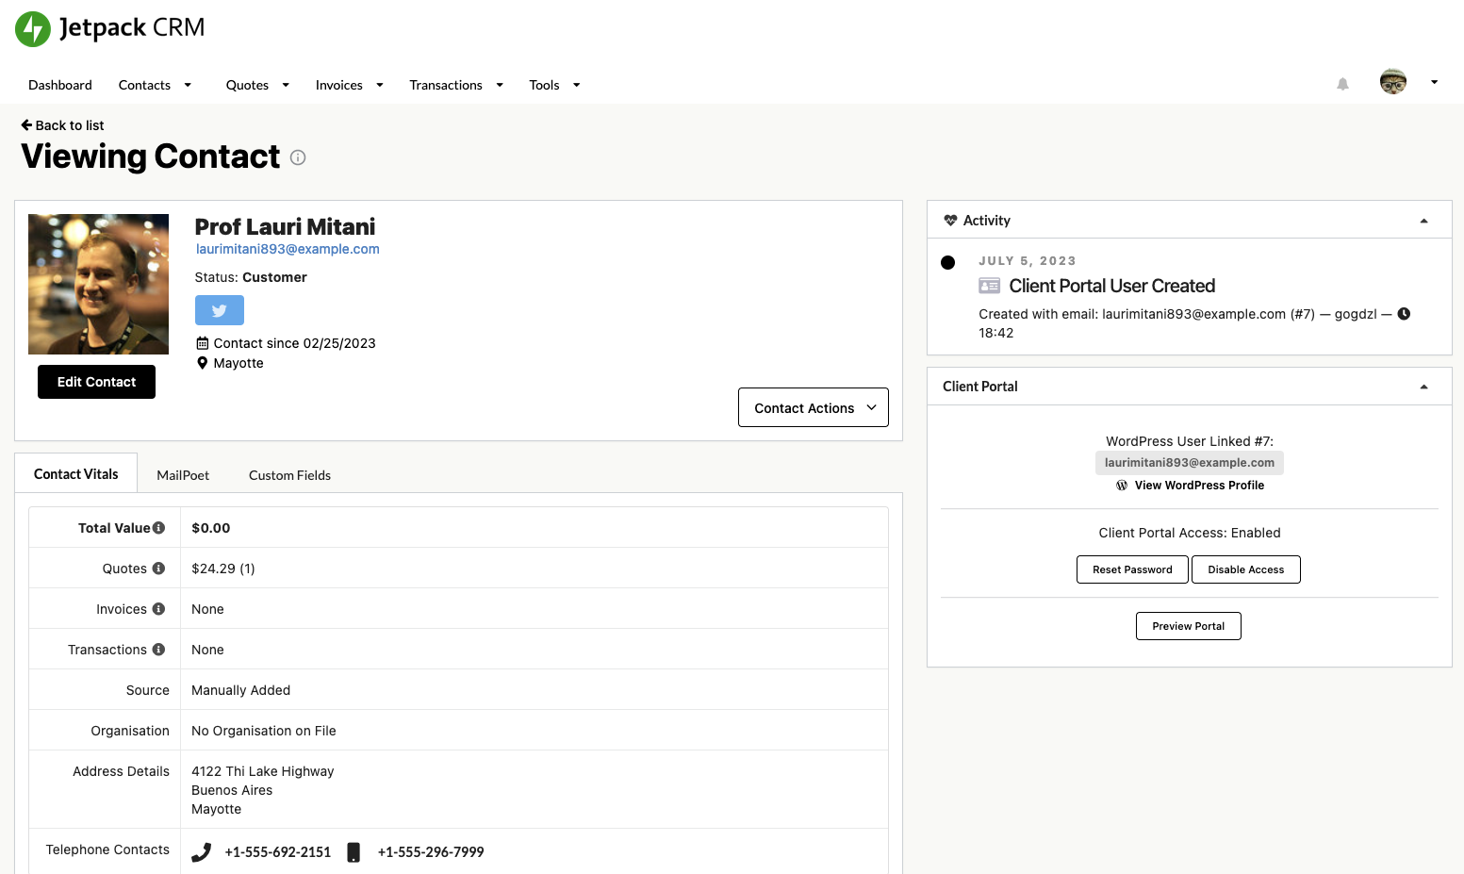
Task: Click the location pin icon near Mayotte
Action: click(203, 362)
